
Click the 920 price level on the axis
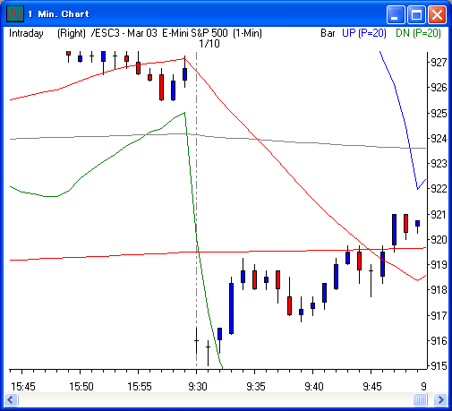(x=439, y=240)
